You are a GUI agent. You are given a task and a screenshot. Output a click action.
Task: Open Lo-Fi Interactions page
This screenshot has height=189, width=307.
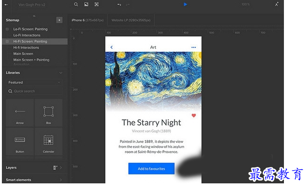[27, 35]
